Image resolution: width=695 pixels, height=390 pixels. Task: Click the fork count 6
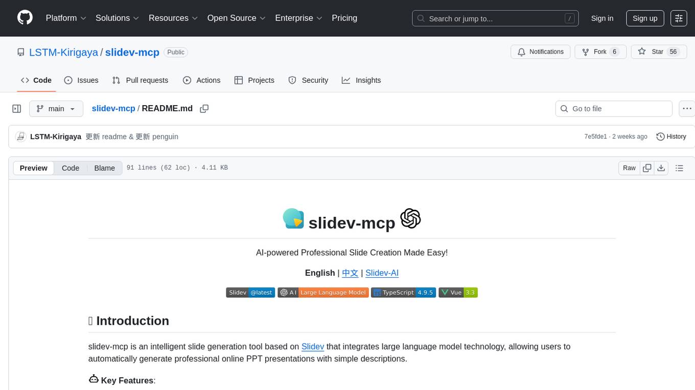click(614, 52)
